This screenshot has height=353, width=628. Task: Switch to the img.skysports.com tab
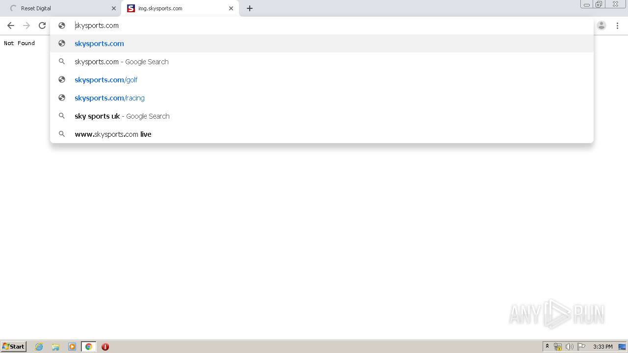180,8
